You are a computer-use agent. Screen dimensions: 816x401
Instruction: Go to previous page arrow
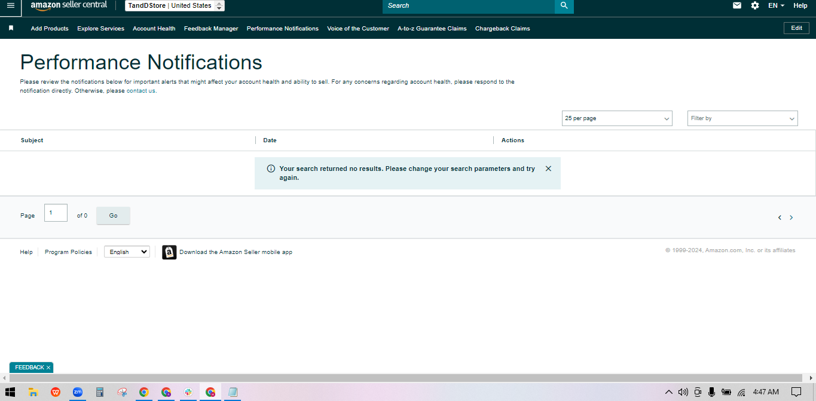[780, 218]
